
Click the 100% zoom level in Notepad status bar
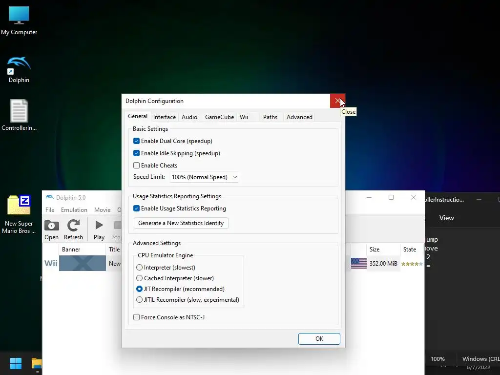tap(437, 359)
